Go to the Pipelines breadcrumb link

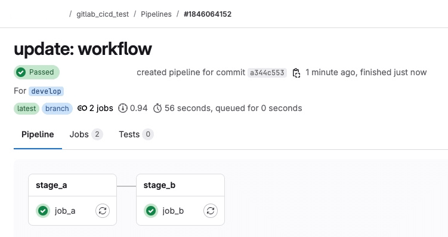(156, 14)
